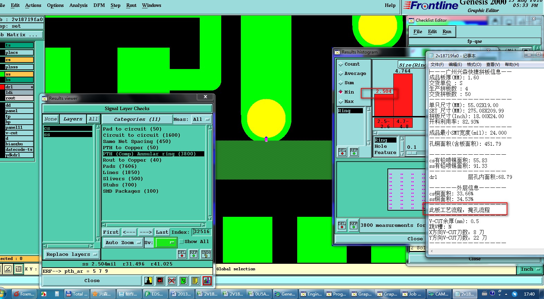Click the 4.7-4.8 red histogram bar

coord(403,95)
